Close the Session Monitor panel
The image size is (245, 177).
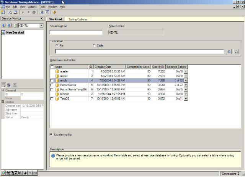coord(42,18)
